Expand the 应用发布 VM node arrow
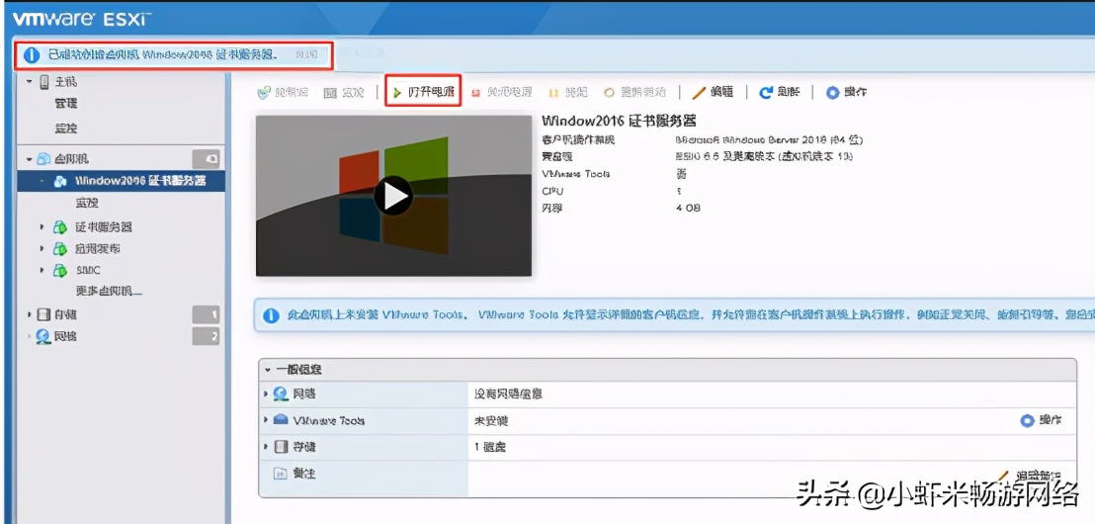Viewport: 1095px width, 524px height. 42,249
